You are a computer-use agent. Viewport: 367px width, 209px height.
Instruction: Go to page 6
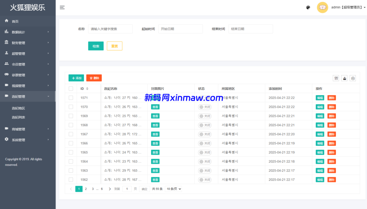pyautogui.click(x=102, y=189)
